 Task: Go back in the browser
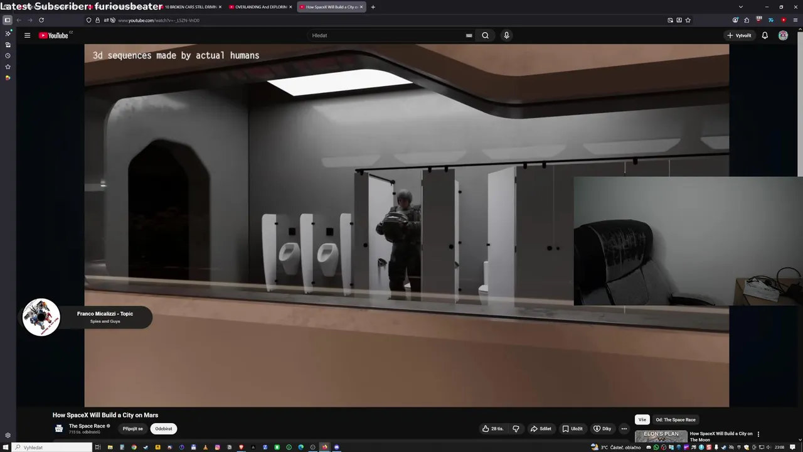(19, 20)
